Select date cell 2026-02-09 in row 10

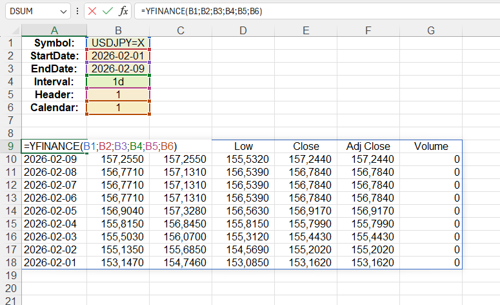tap(54, 160)
